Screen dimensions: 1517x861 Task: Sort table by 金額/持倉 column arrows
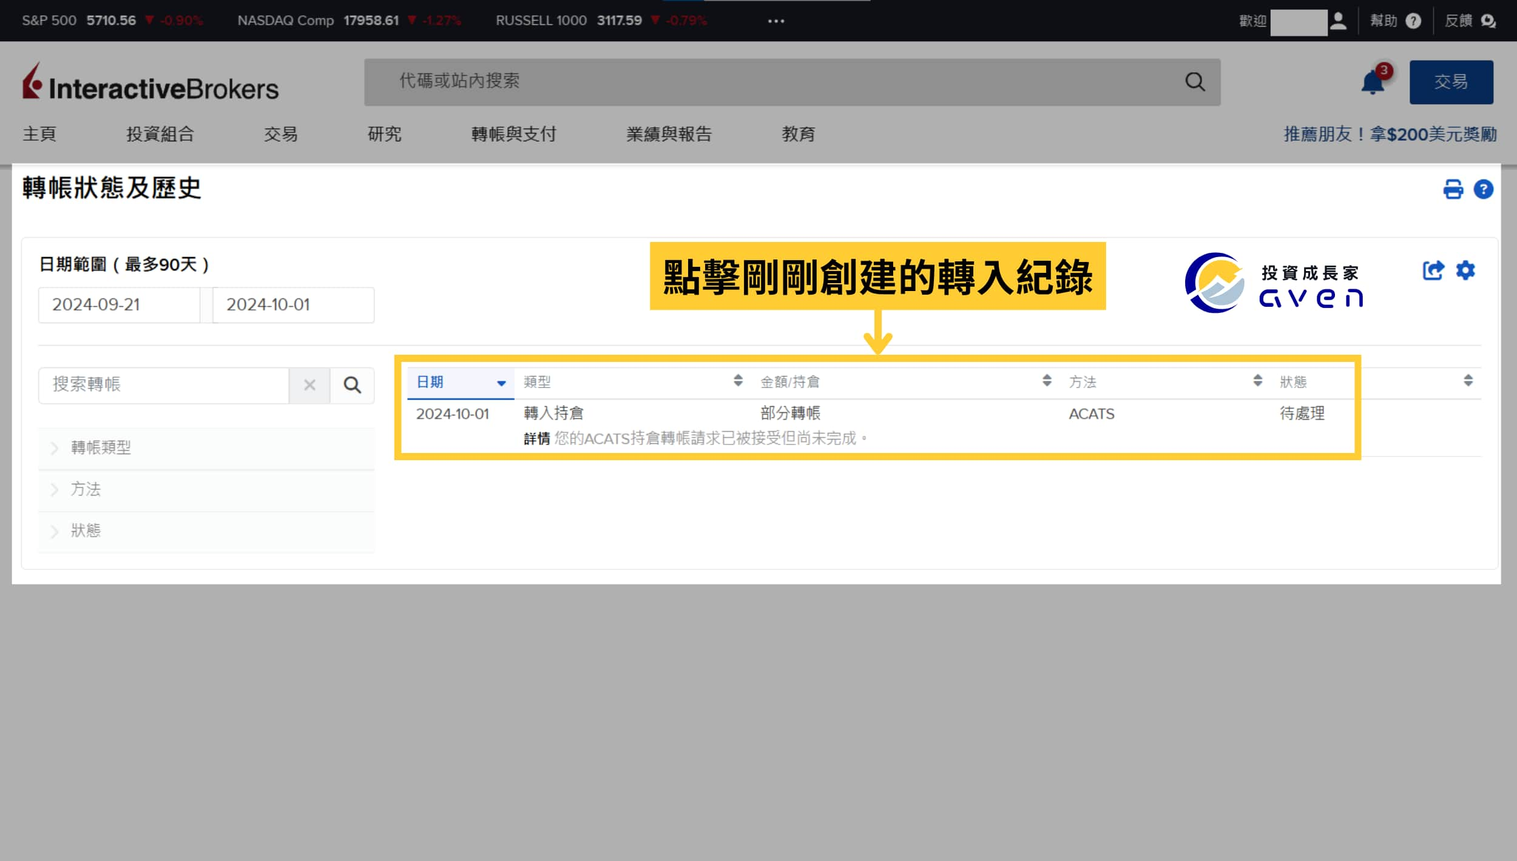(x=1047, y=381)
